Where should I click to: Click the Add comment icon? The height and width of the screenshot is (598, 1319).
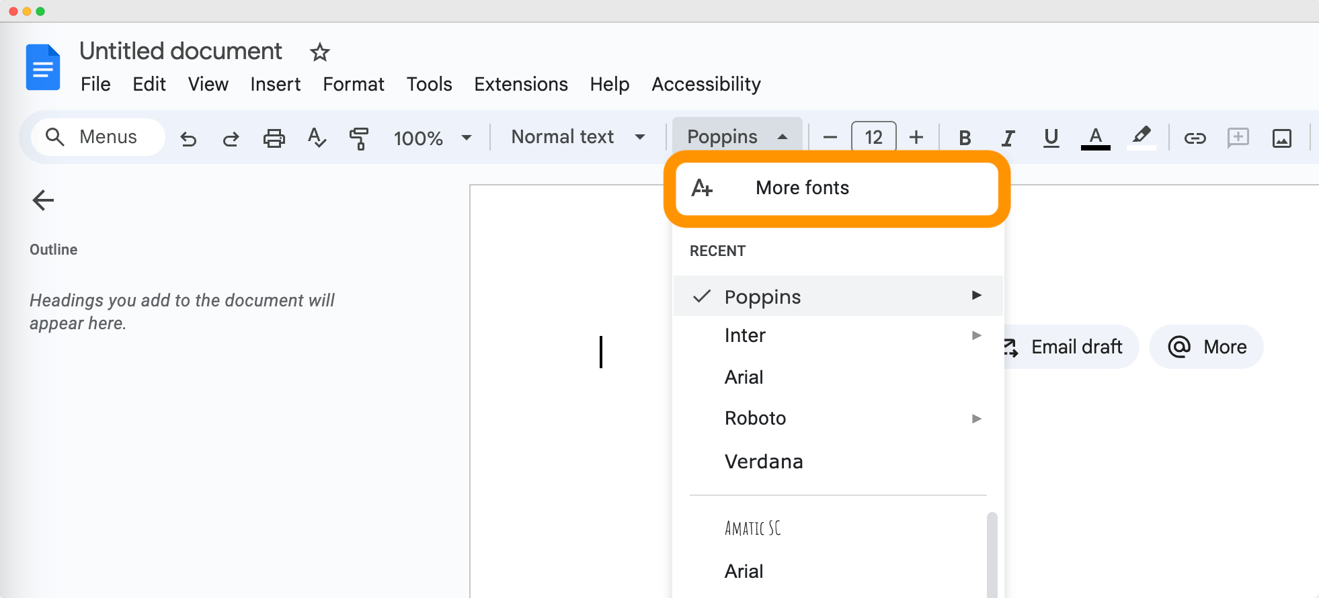pos(1238,138)
